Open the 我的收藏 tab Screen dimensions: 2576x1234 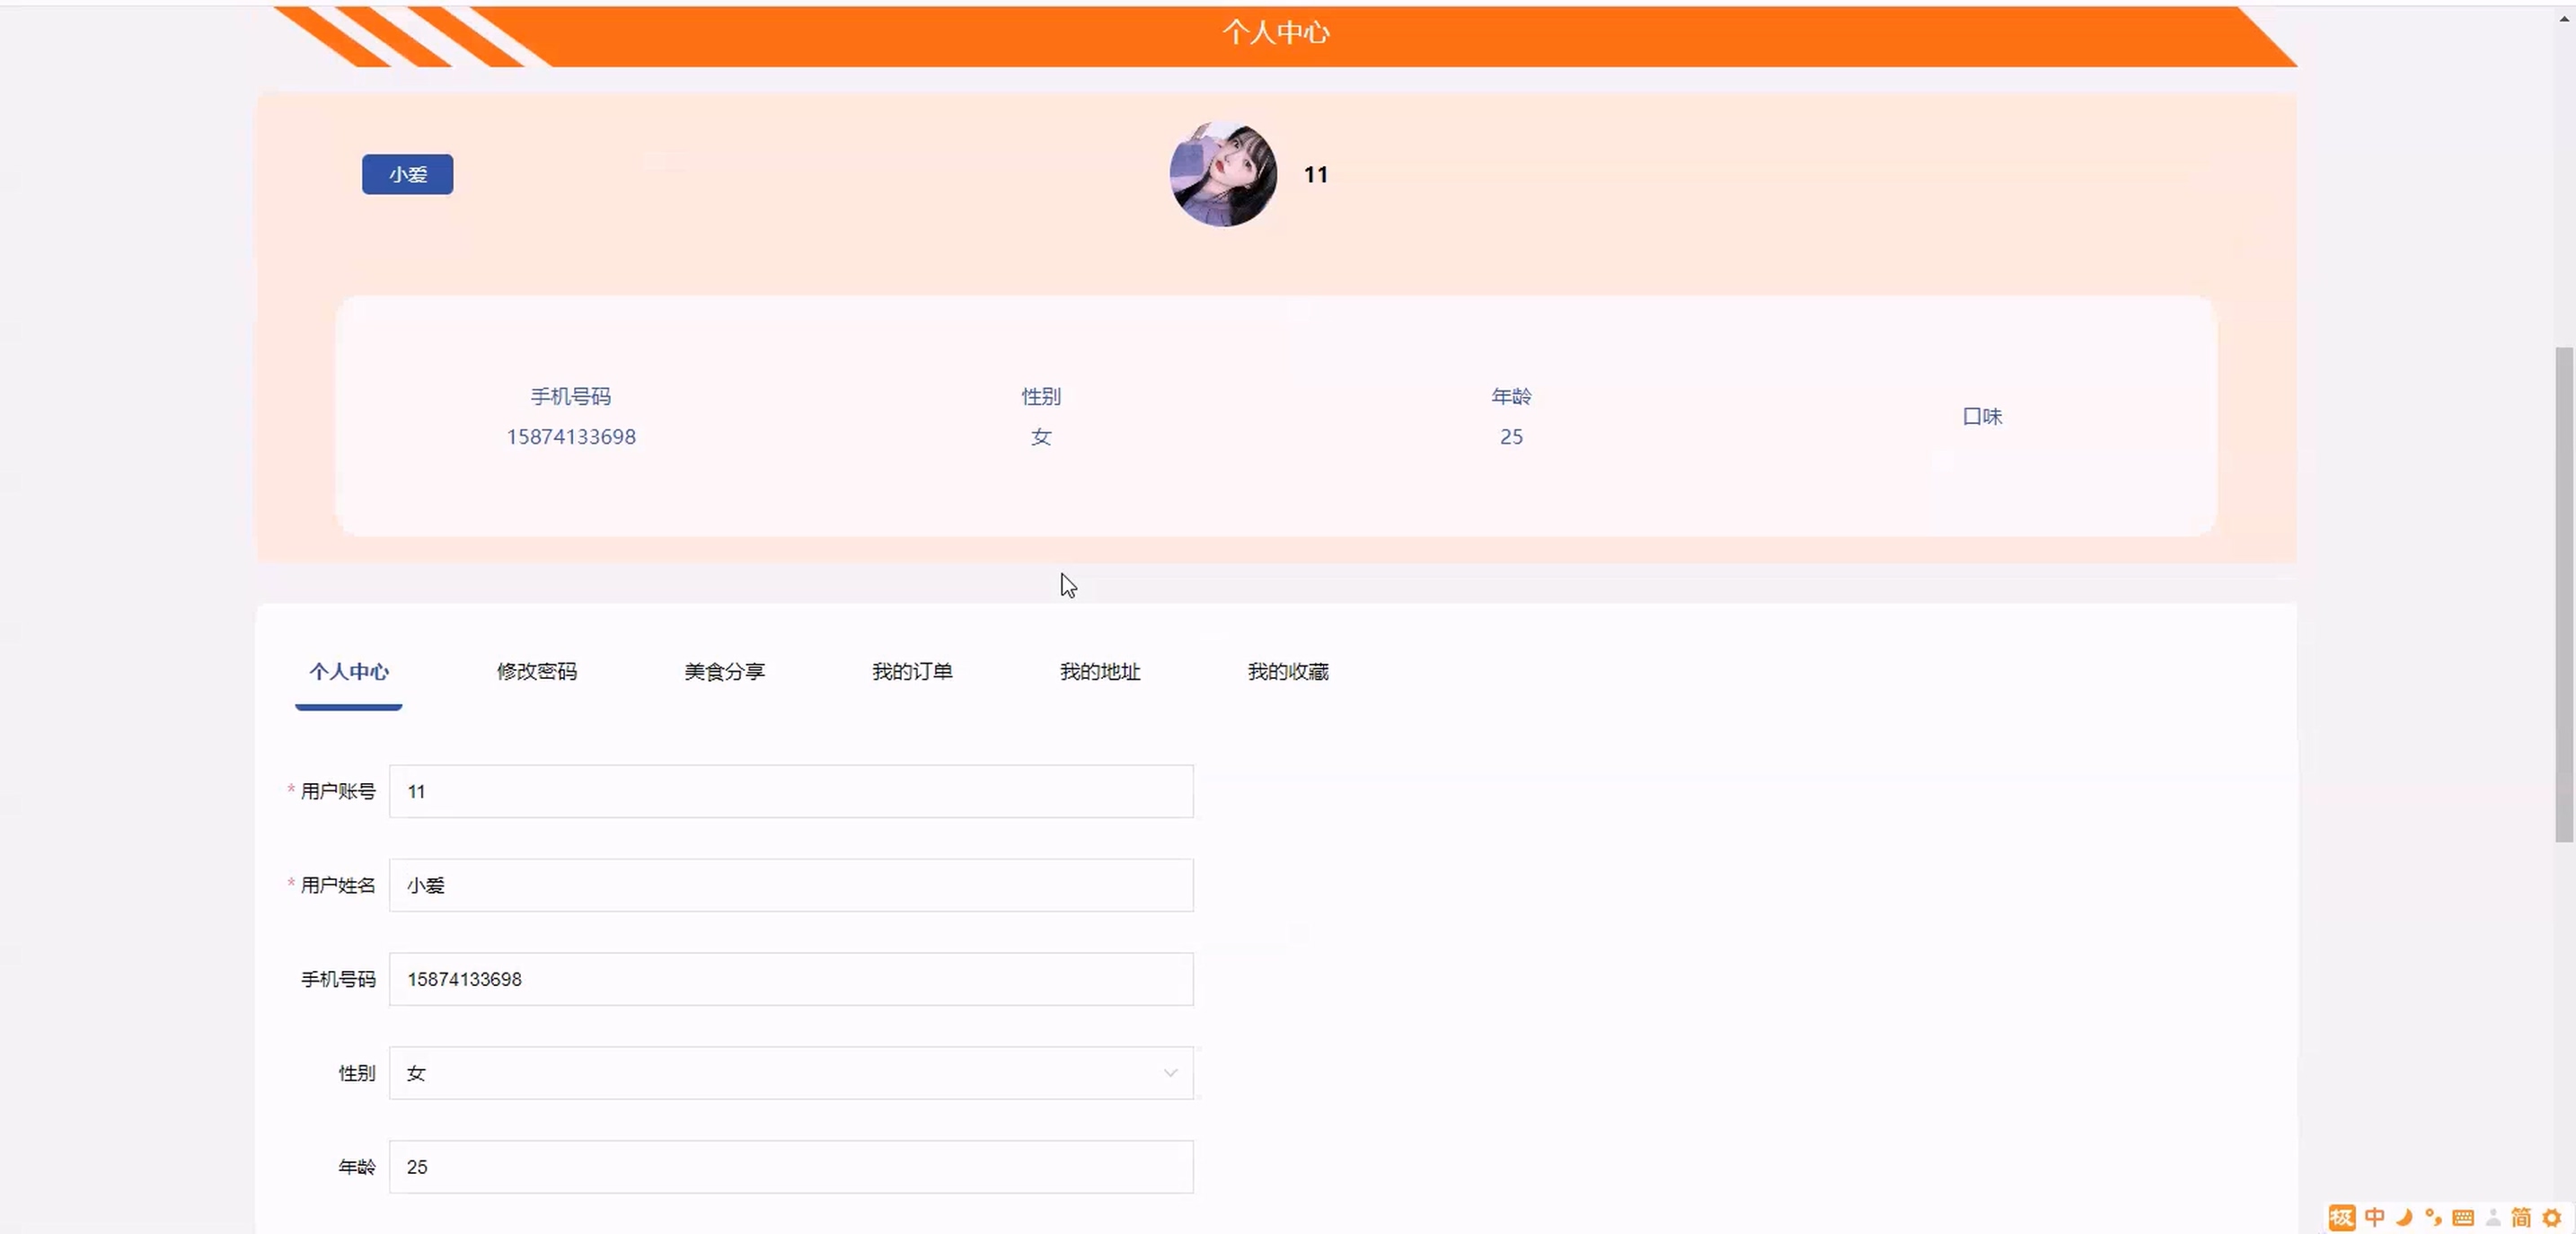(x=1288, y=671)
